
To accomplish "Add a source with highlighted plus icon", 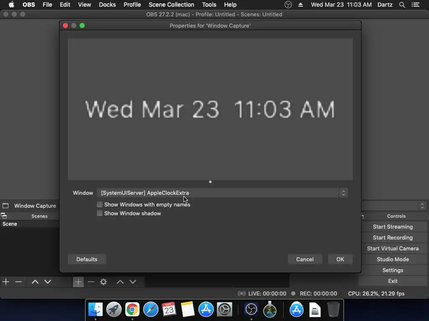I will click(78, 282).
